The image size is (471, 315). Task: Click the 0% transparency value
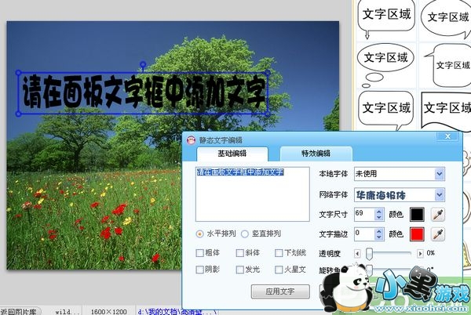[431, 253]
